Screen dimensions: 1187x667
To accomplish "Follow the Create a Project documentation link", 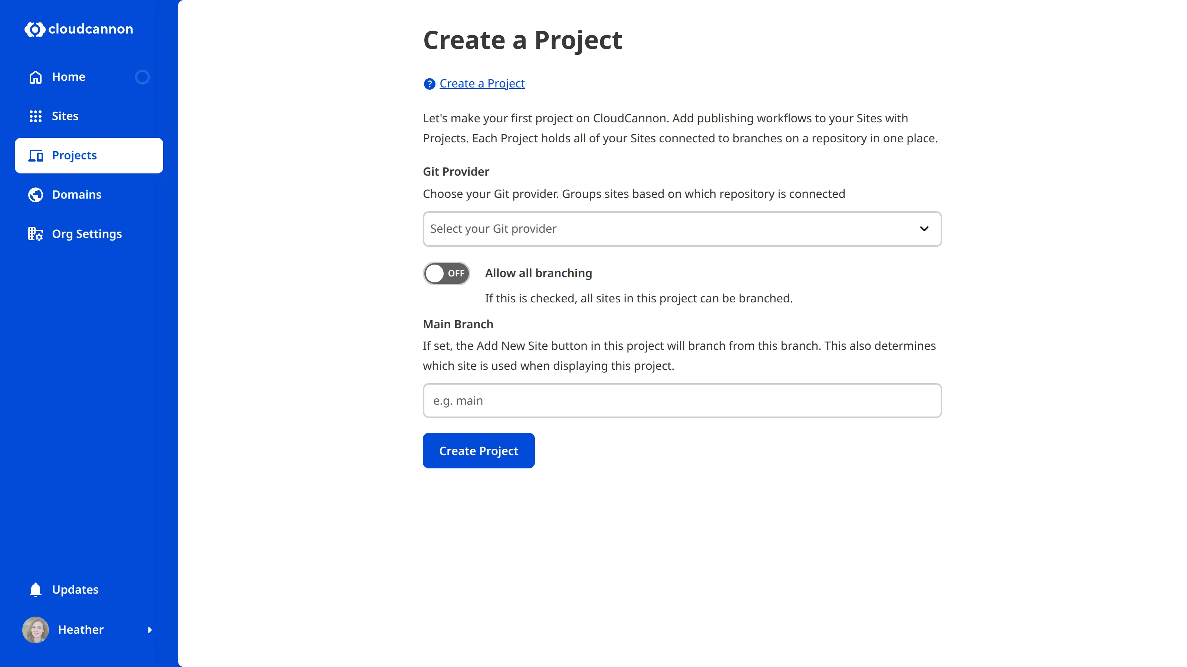I will coord(482,83).
